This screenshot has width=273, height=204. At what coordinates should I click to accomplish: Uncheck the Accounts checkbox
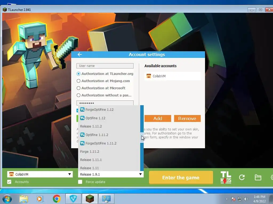coord(9,182)
